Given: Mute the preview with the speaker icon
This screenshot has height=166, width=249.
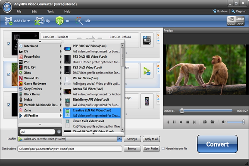Looking at the screenshot, I should [224, 122].
